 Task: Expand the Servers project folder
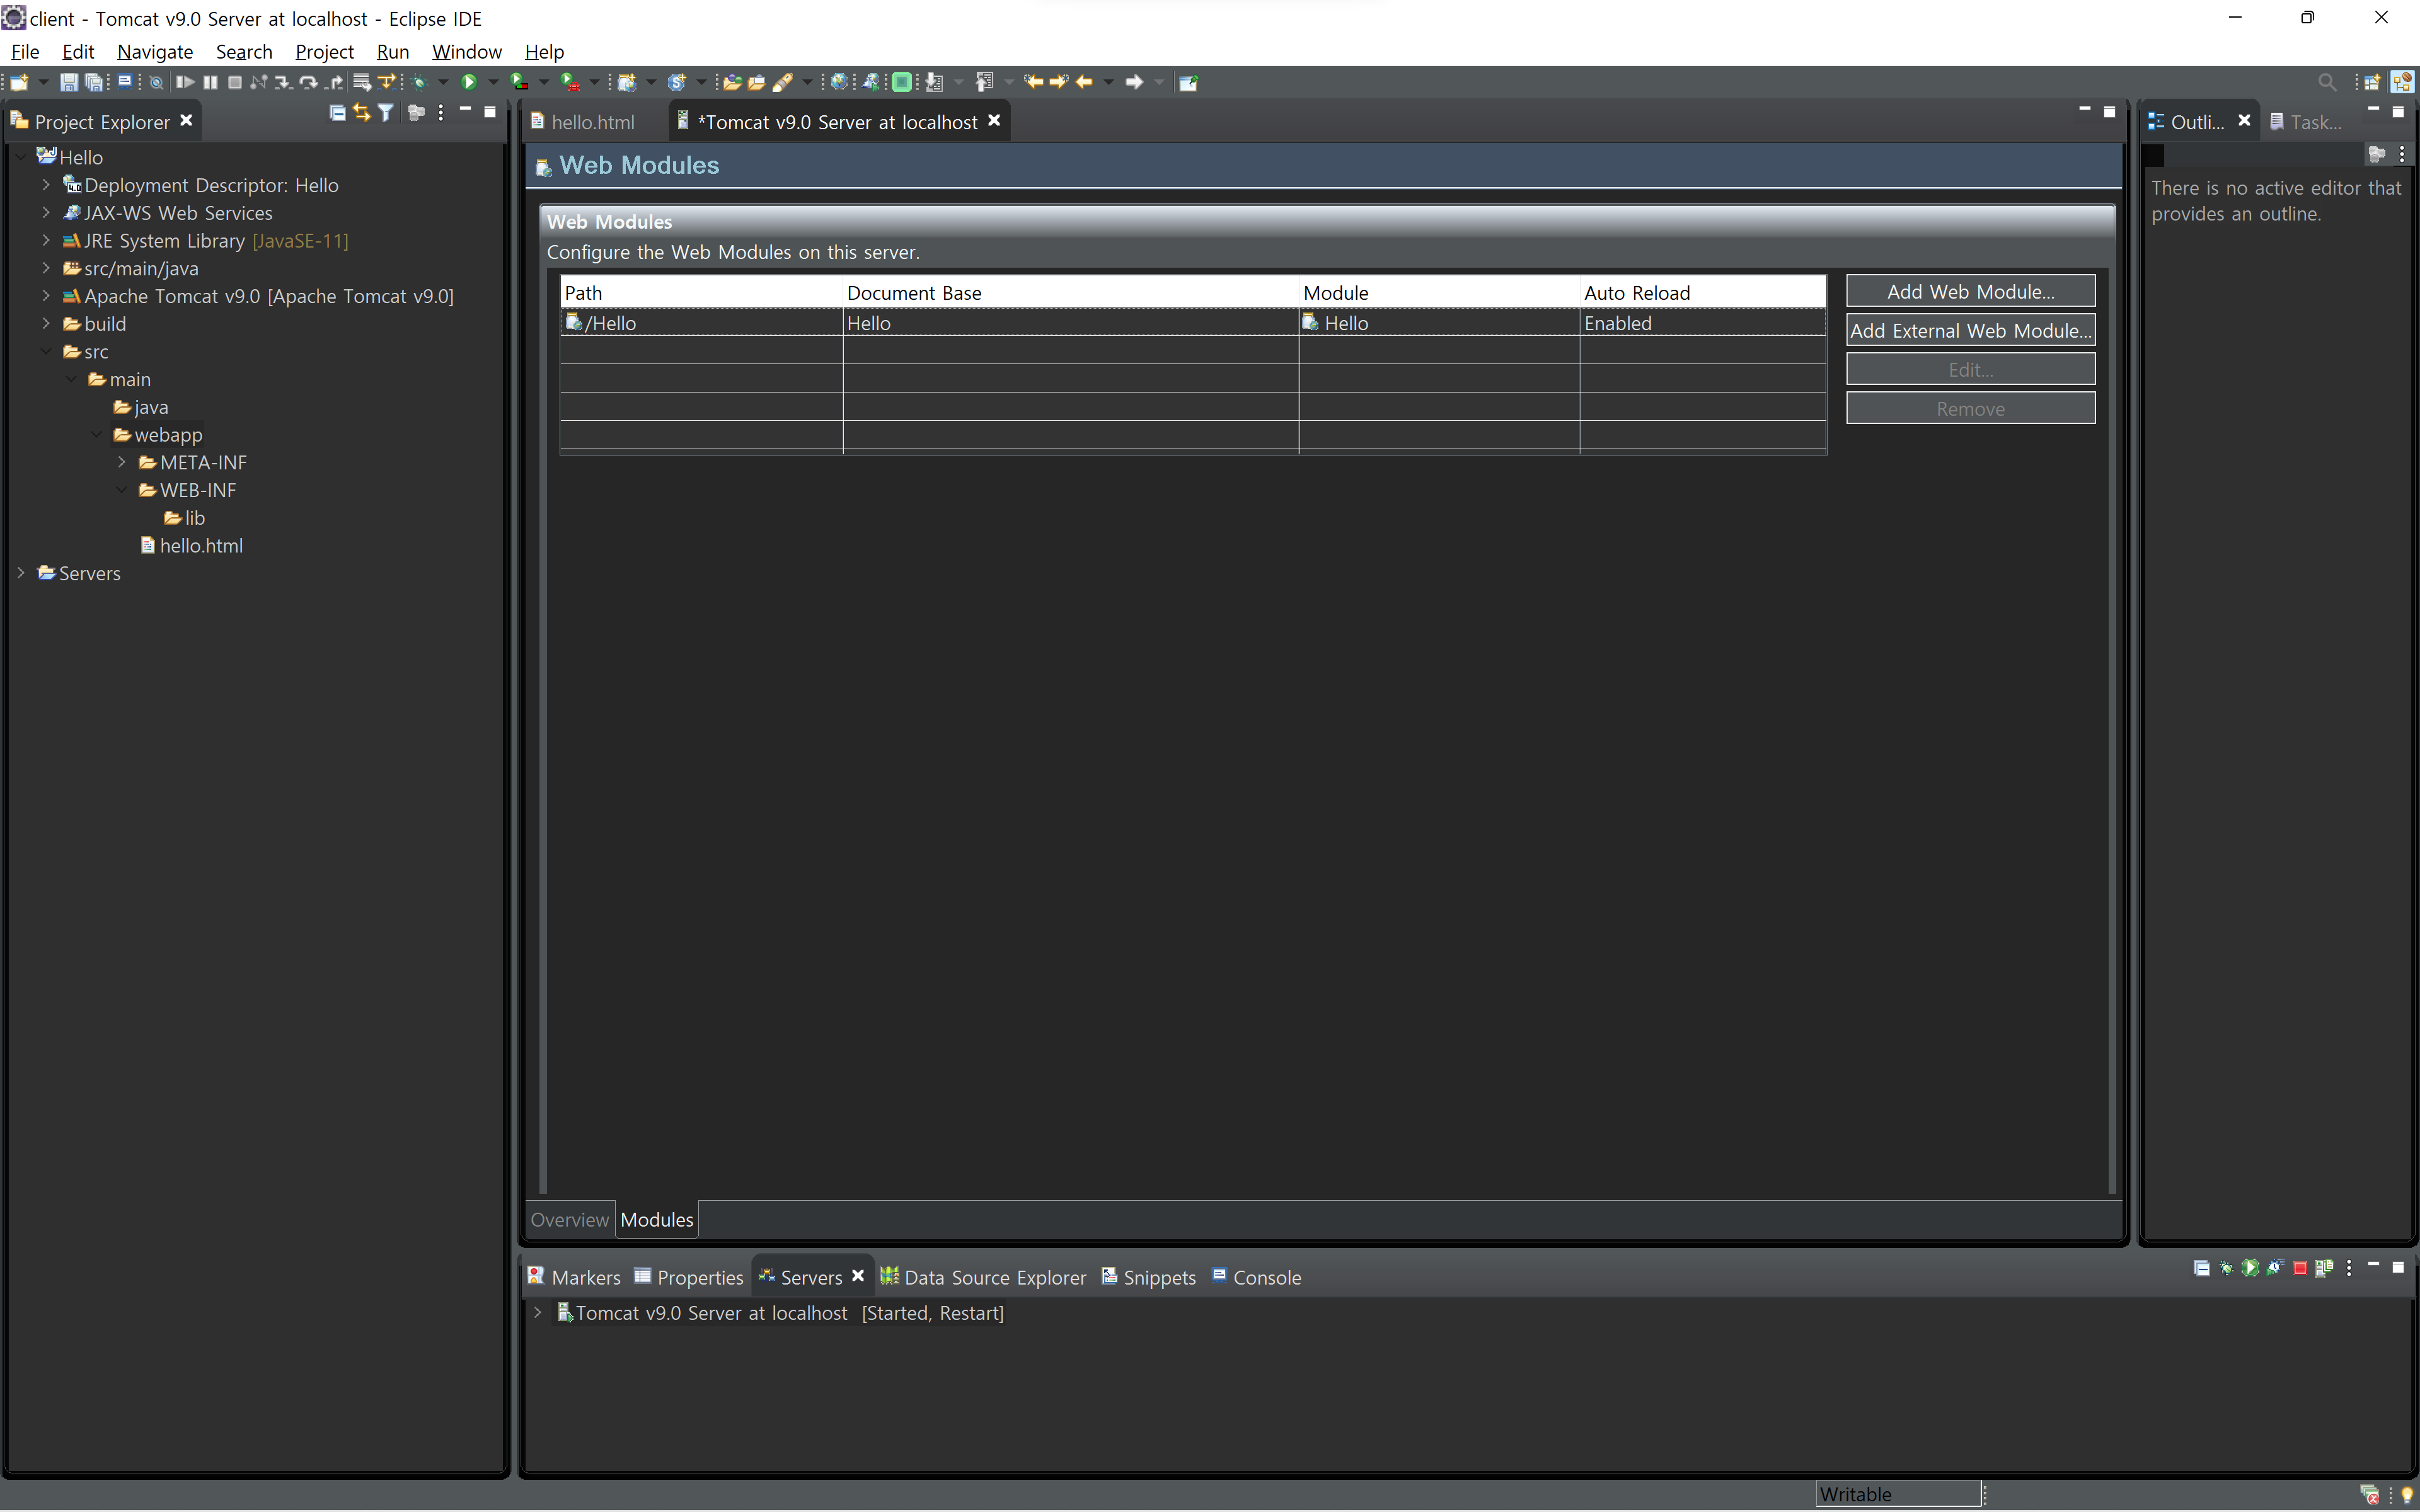21,573
